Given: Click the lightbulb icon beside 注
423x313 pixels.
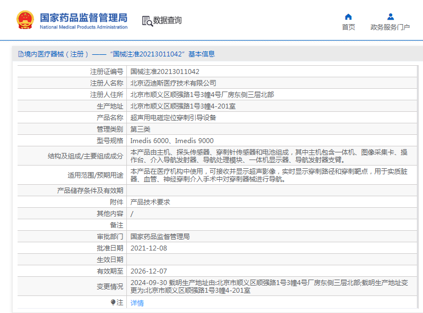Looking at the screenshot, I should click(x=113, y=302).
